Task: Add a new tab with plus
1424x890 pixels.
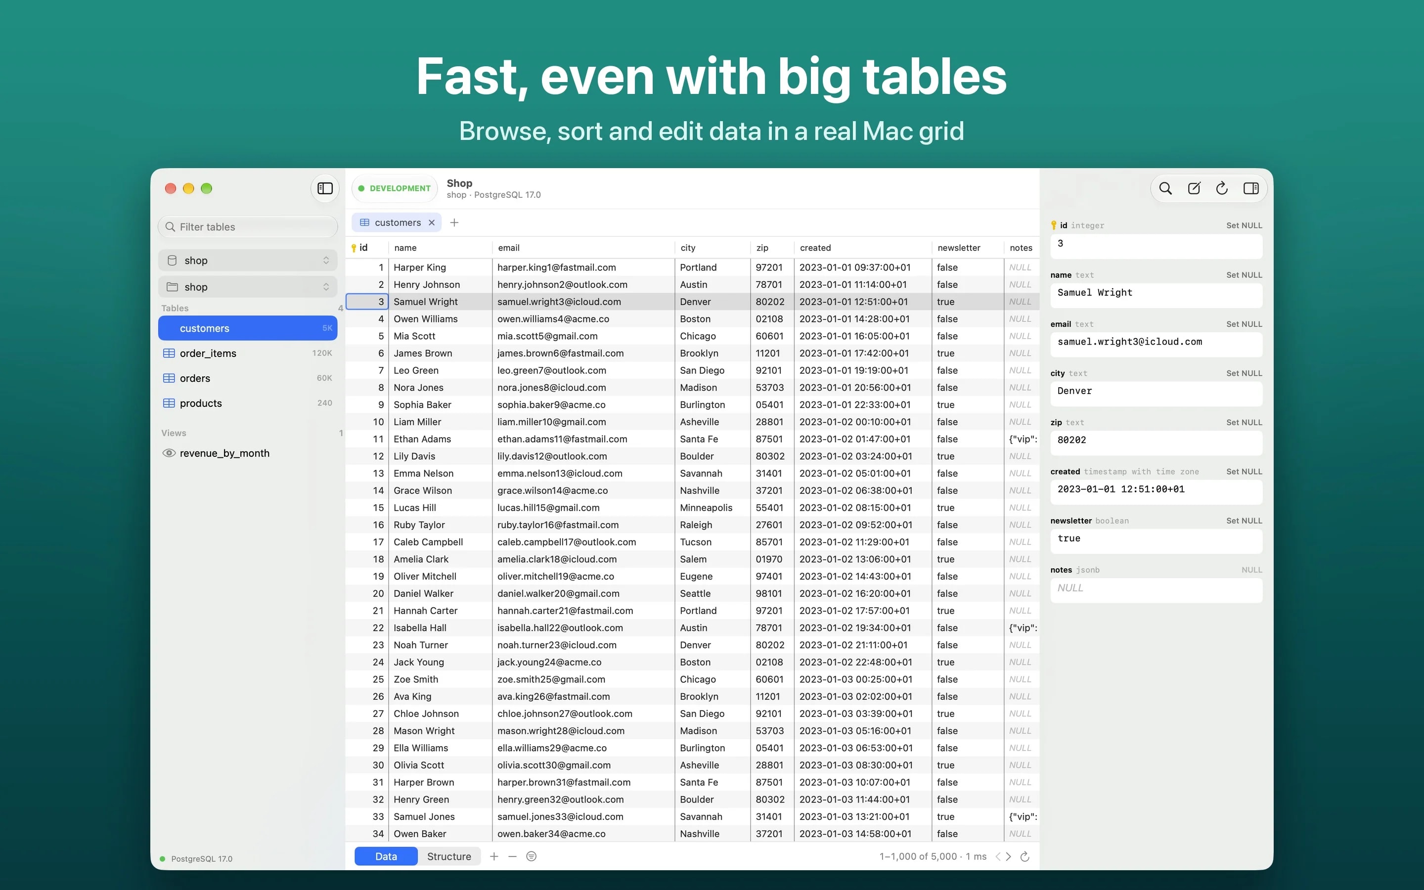Action: [454, 222]
